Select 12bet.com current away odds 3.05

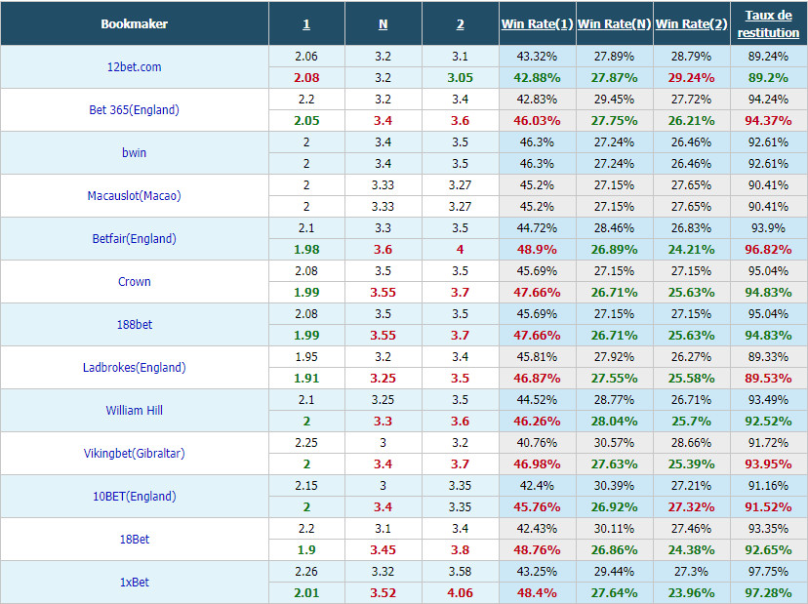point(461,78)
